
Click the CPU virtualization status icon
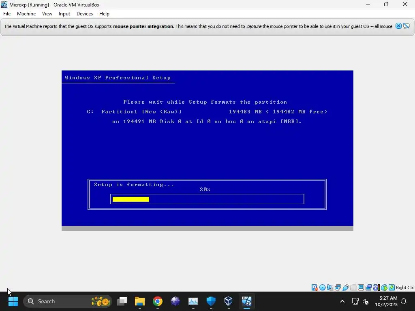(376, 288)
